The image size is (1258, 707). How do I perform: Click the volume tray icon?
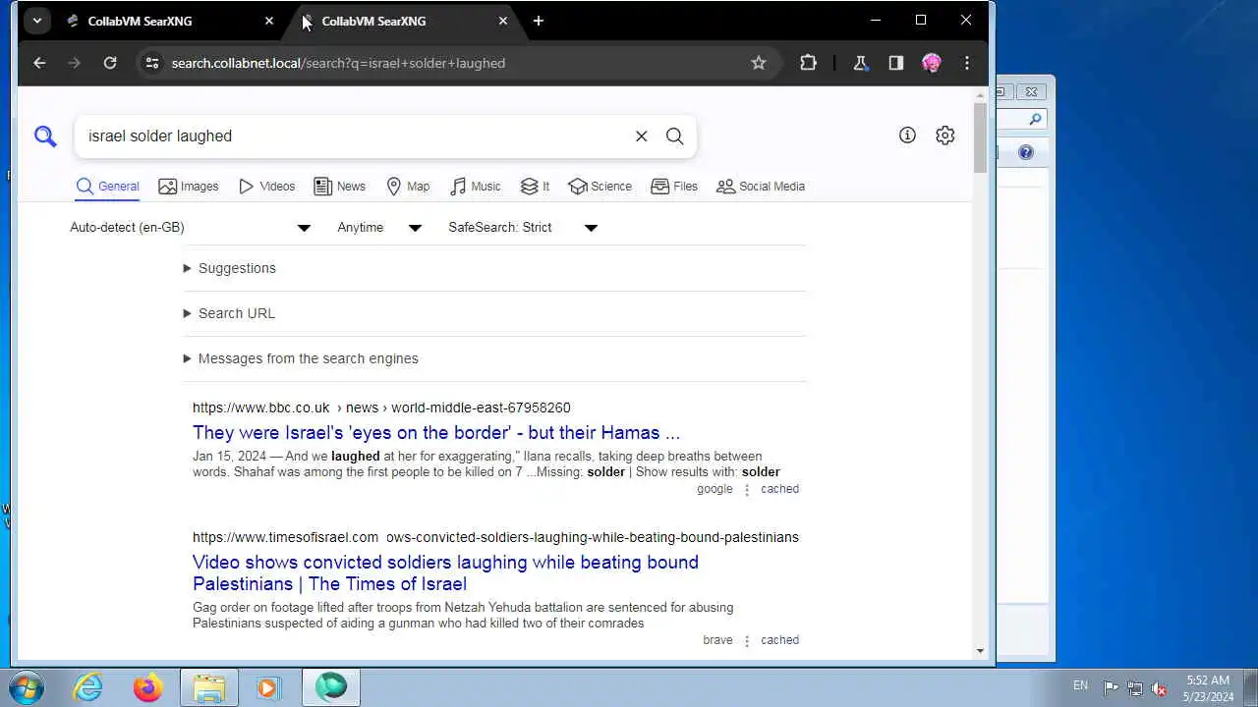tap(1160, 688)
